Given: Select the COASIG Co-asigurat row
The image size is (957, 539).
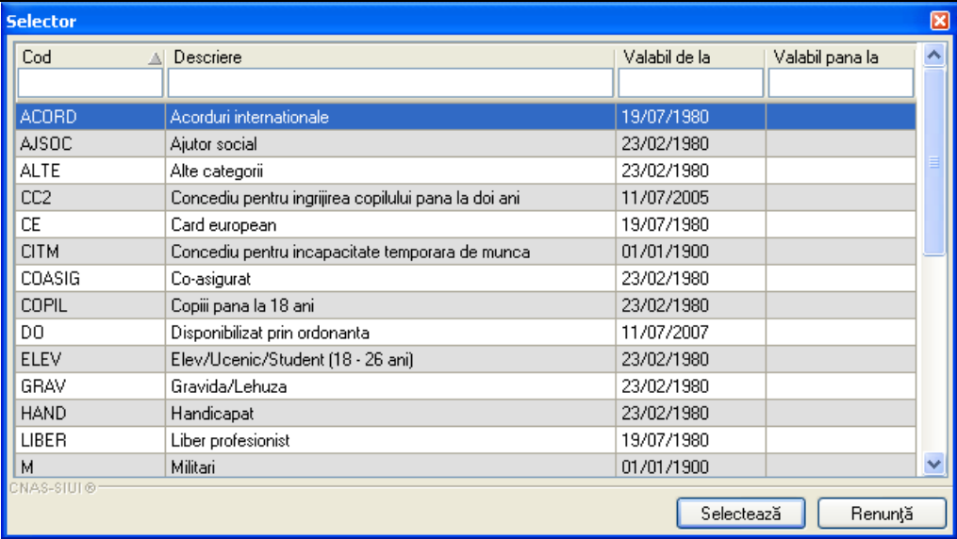Looking at the screenshot, I should pyautogui.click(x=466, y=279).
